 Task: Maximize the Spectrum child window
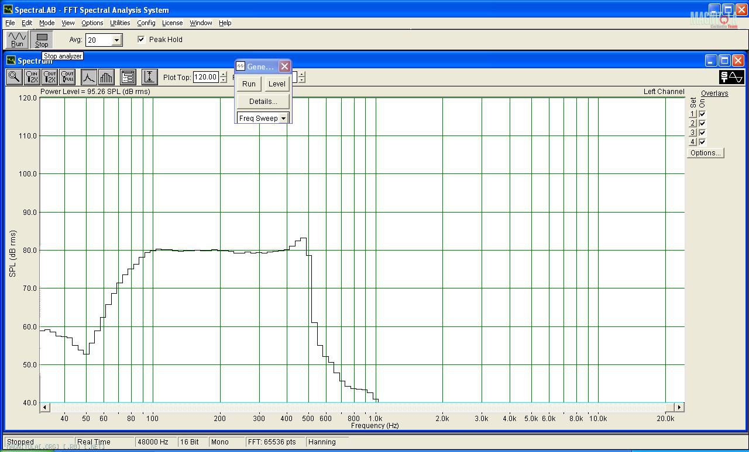pos(724,60)
